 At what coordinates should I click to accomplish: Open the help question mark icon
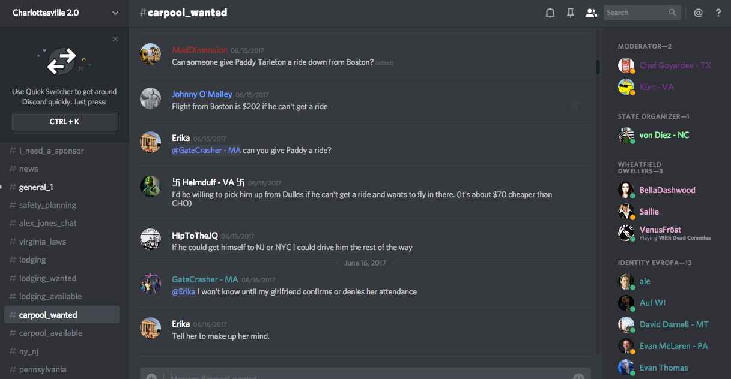[718, 13]
